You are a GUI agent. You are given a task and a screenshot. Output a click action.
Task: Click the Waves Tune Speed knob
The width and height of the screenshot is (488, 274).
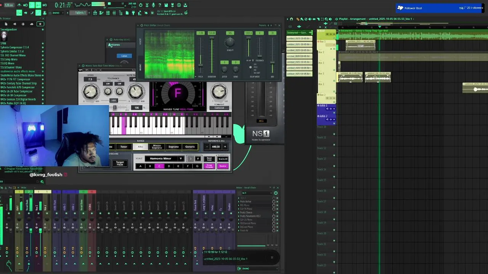click(x=90, y=91)
